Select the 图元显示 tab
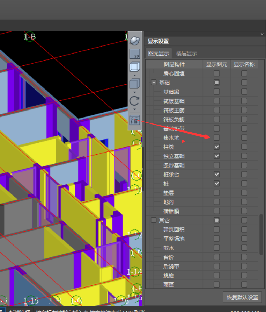 [x=158, y=54]
